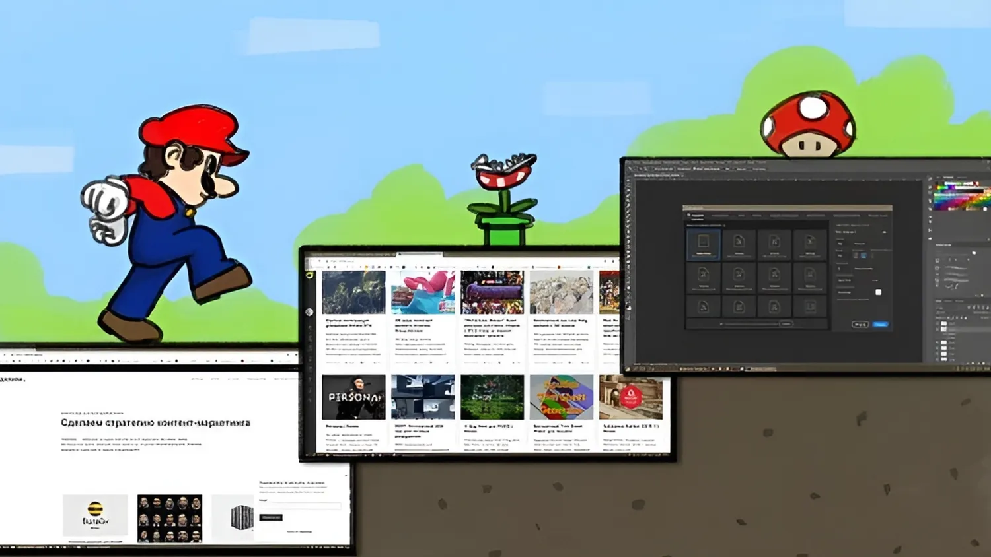Open the rainbow Swatches panel in Photoshop
The width and height of the screenshot is (991, 557).
961,196
